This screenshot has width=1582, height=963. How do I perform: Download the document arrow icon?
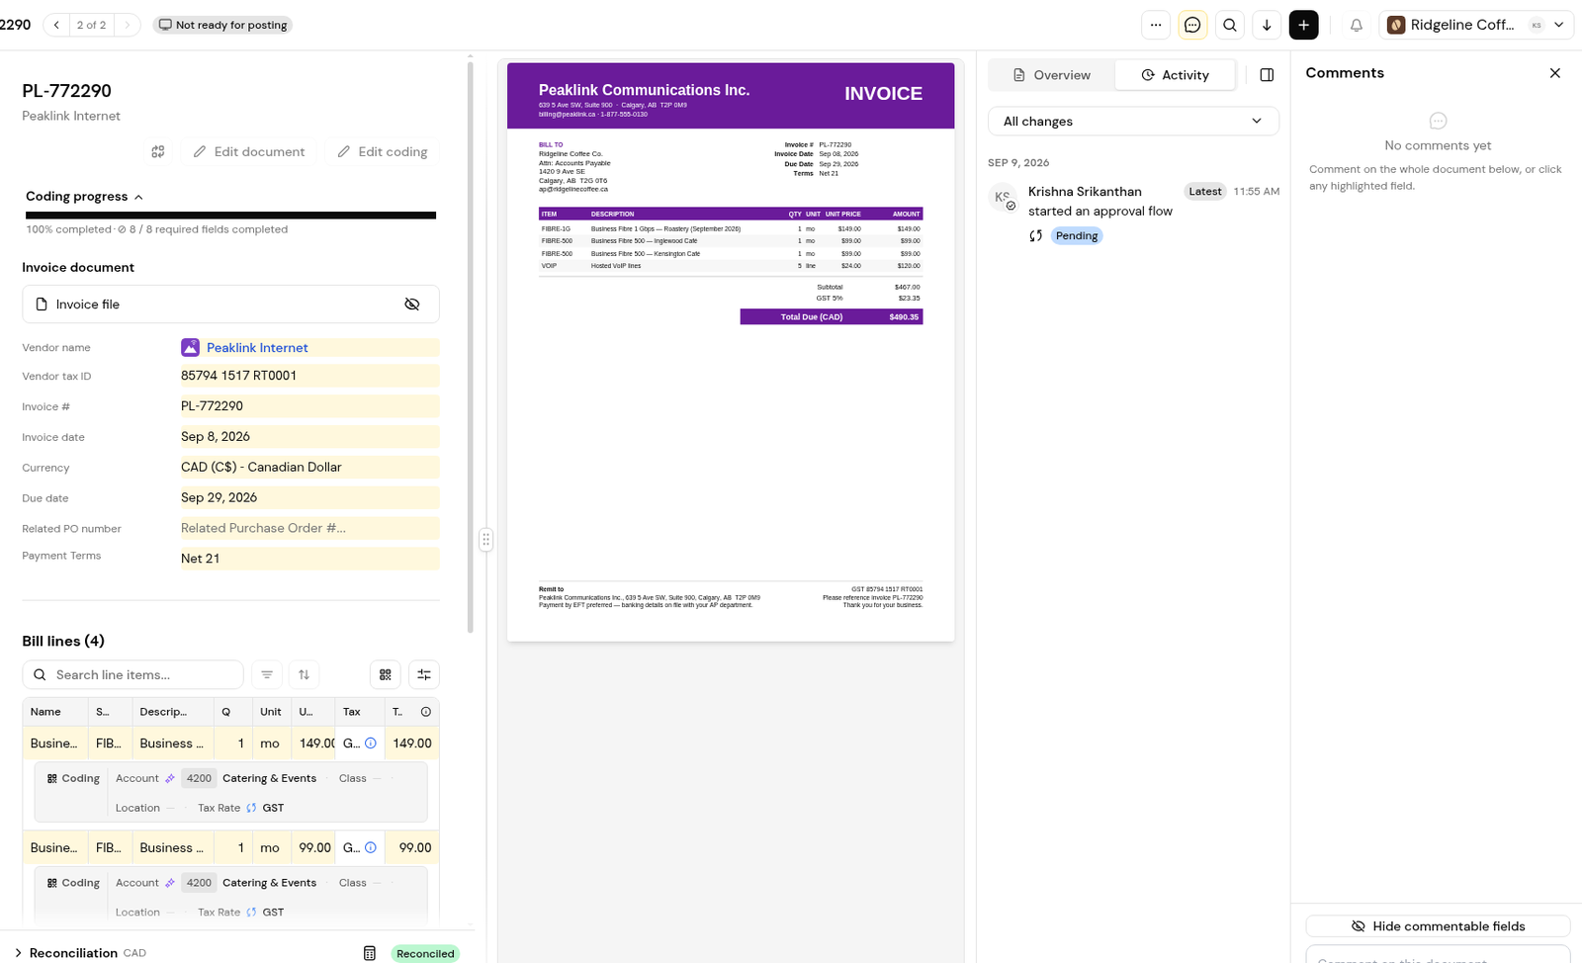1267,25
